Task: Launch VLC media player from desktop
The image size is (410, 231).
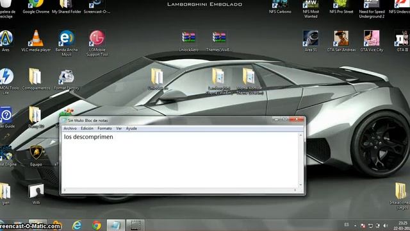Action: tap(36, 40)
